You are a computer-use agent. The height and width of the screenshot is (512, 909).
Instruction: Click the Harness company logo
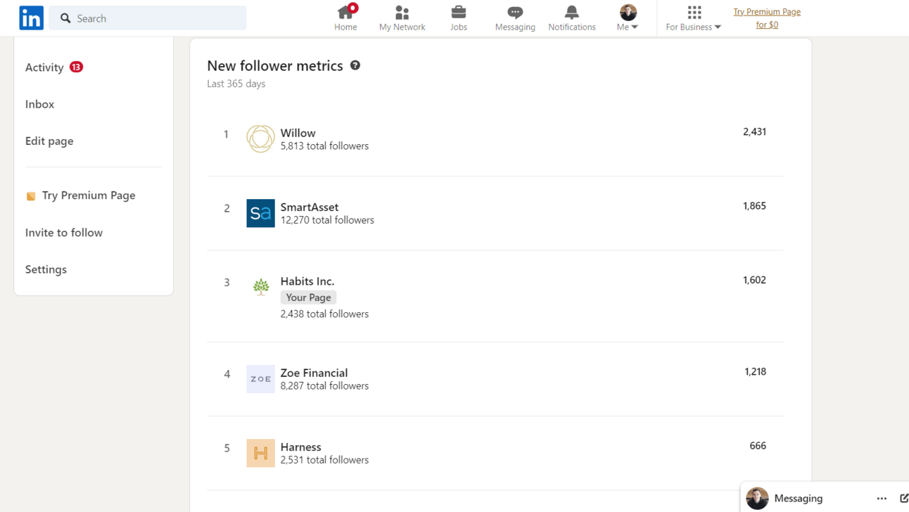pyautogui.click(x=260, y=454)
